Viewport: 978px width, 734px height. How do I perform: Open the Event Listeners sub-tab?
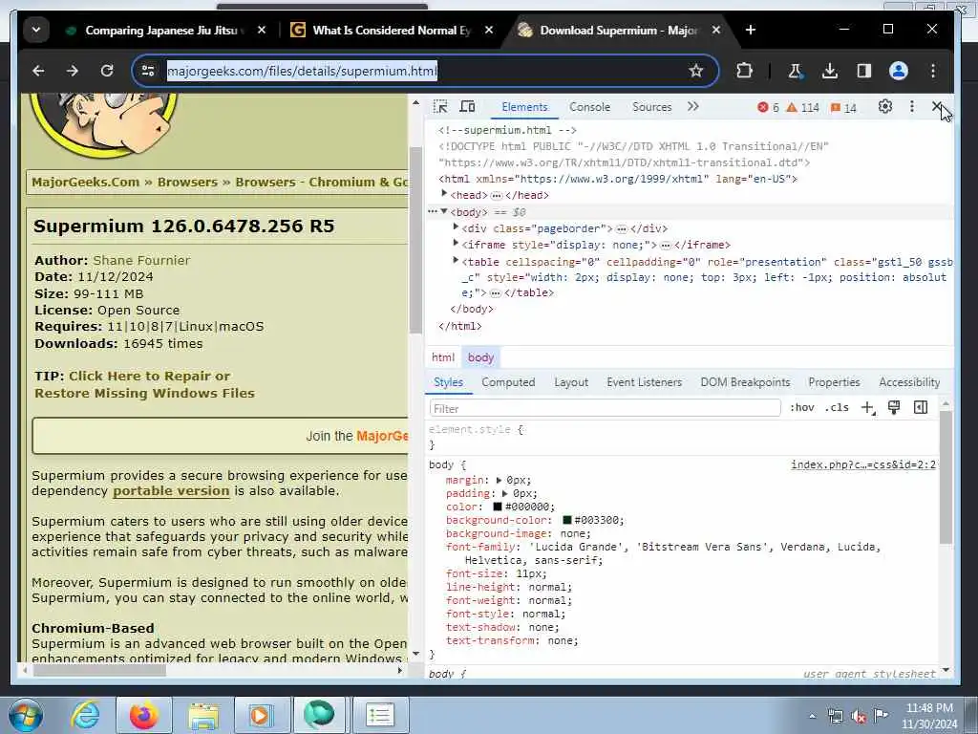tap(644, 382)
